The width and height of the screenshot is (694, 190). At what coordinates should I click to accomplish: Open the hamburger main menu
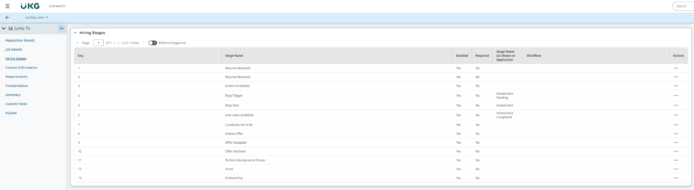pos(7,6)
